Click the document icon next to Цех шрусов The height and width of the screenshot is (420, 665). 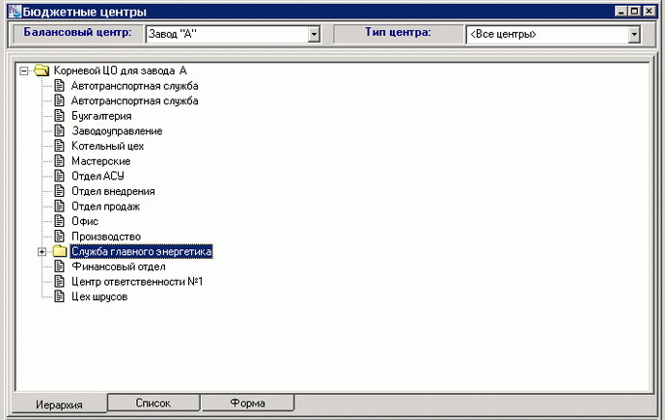(60, 296)
